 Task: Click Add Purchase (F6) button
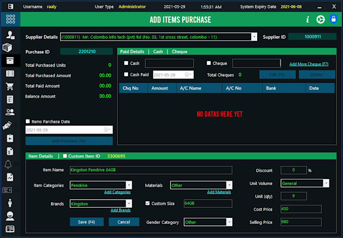coord(69,141)
